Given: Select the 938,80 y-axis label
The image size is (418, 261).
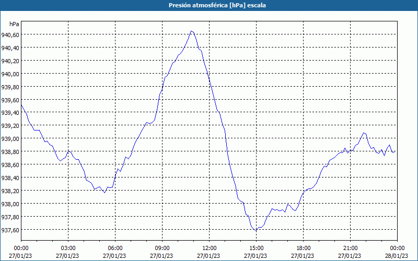Looking at the screenshot, I should (10, 152).
